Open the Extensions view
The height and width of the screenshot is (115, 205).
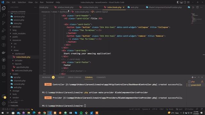pyautogui.click(x=4, y=38)
